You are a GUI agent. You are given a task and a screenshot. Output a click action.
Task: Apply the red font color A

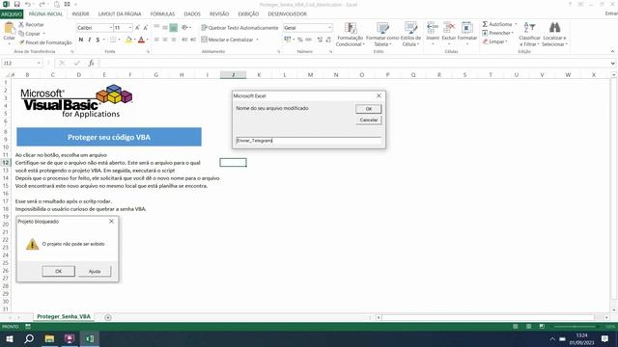tap(141, 40)
